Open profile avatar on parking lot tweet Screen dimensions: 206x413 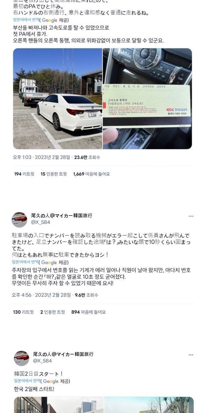coord(20,219)
